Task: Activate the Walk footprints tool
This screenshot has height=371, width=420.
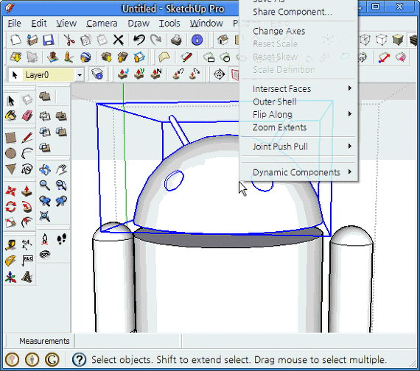Action: pyautogui.click(x=62, y=239)
